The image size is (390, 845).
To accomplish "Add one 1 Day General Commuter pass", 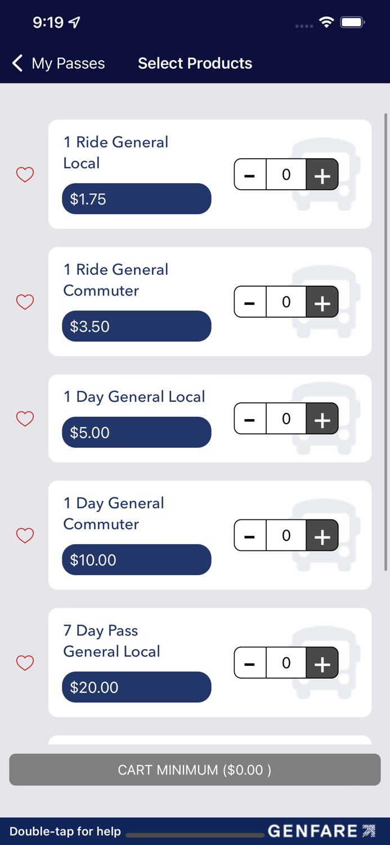I will pyautogui.click(x=322, y=535).
